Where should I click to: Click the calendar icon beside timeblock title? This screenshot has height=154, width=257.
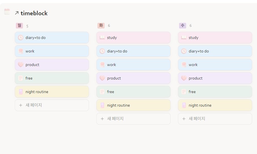click(7, 12)
